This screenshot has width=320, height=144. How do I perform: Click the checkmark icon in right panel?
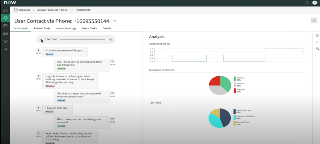317,42
